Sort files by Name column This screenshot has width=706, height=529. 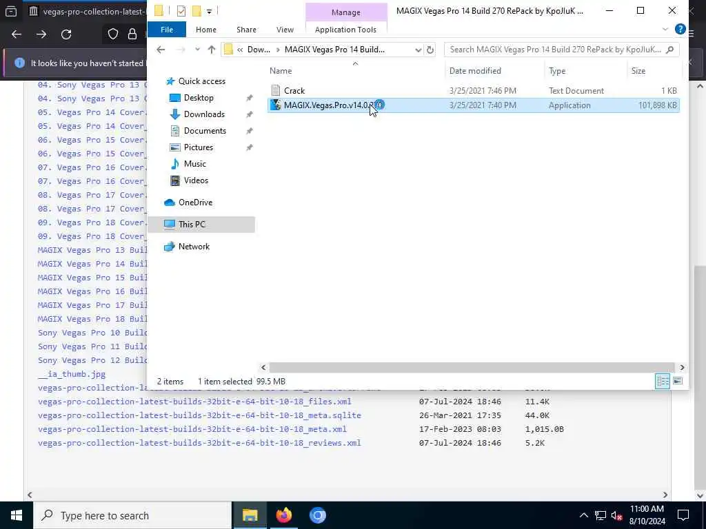point(281,71)
